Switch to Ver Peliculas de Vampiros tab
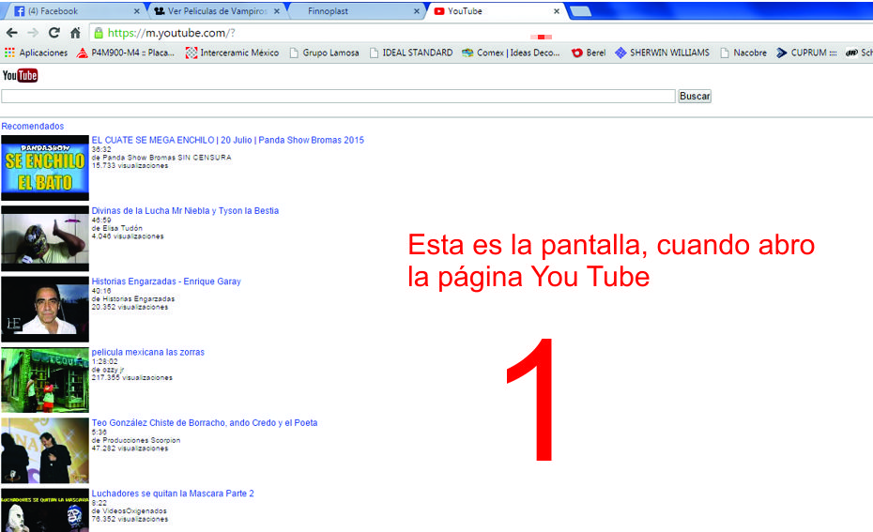Image resolution: width=873 pixels, height=532 pixels. tap(217, 11)
